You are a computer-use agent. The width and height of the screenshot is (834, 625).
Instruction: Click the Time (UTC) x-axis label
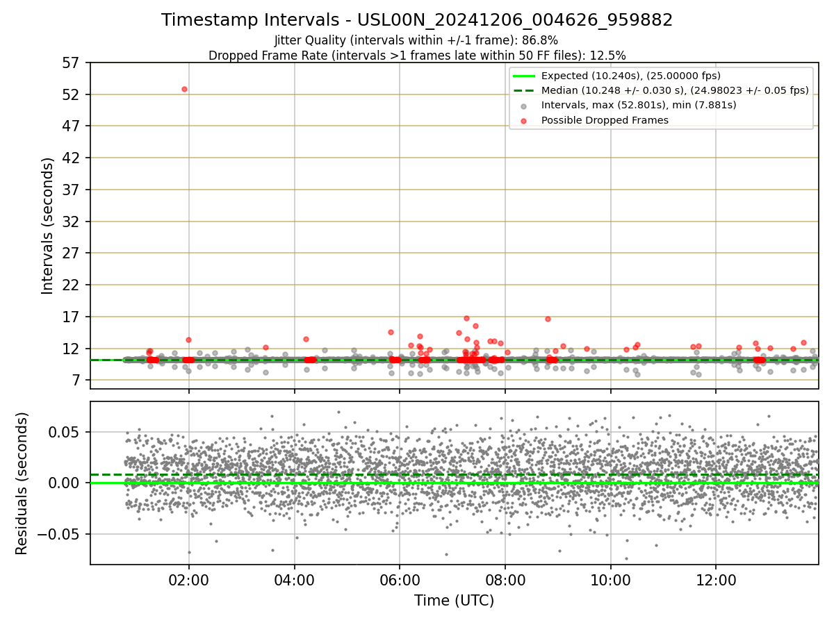tap(454, 601)
